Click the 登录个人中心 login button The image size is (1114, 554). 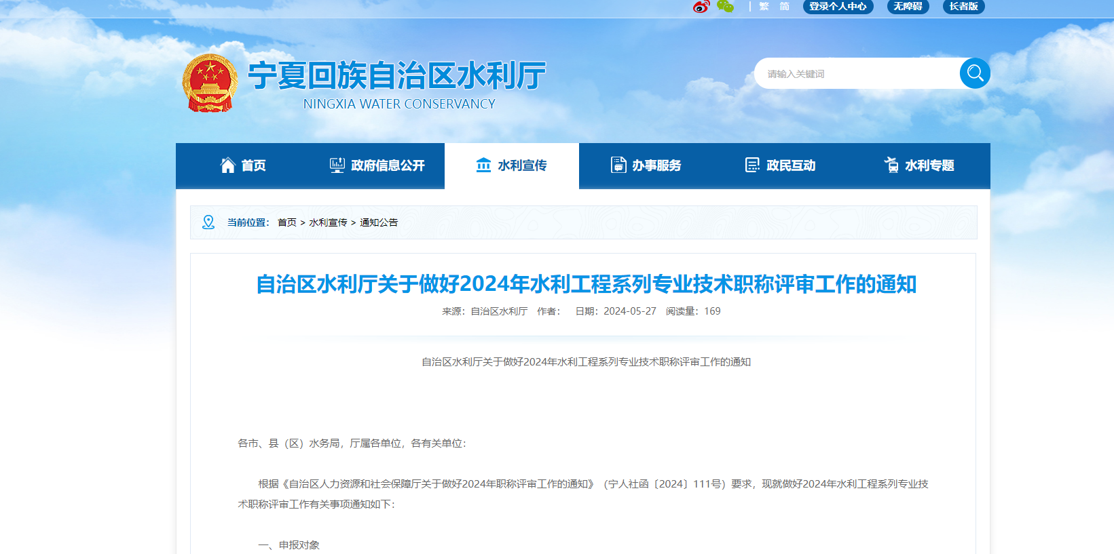point(838,7)
